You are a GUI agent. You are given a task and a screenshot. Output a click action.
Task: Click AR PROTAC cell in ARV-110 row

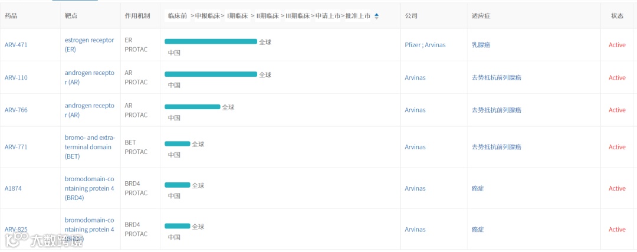click(x=136, y=78)
